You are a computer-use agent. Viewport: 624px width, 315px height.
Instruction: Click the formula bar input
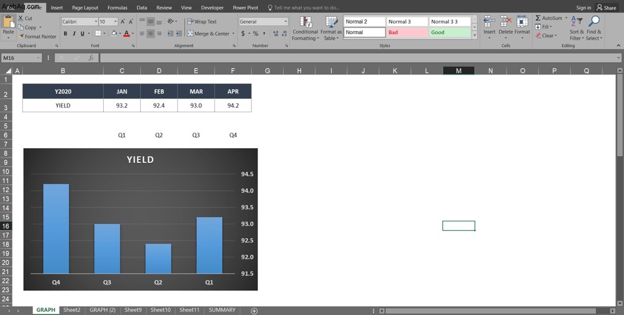(x=358, y=58)
